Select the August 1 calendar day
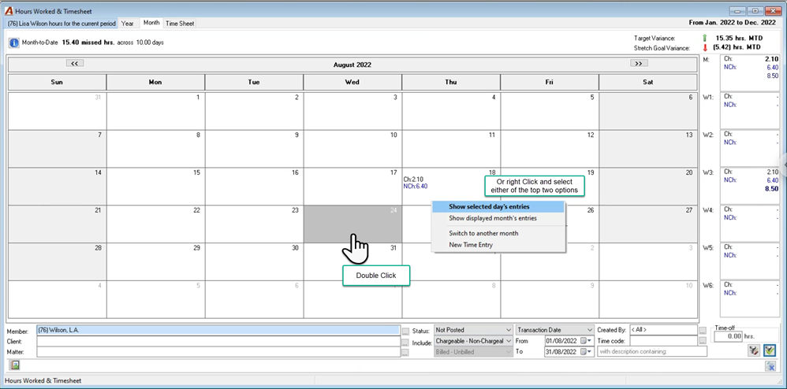The image size is (787, 389). click(x=155, y=111)
